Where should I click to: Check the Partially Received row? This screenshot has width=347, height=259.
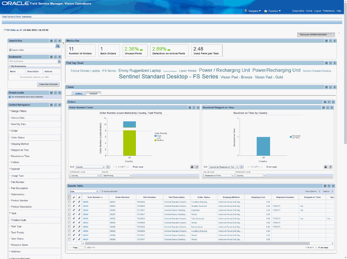point(69,206)
